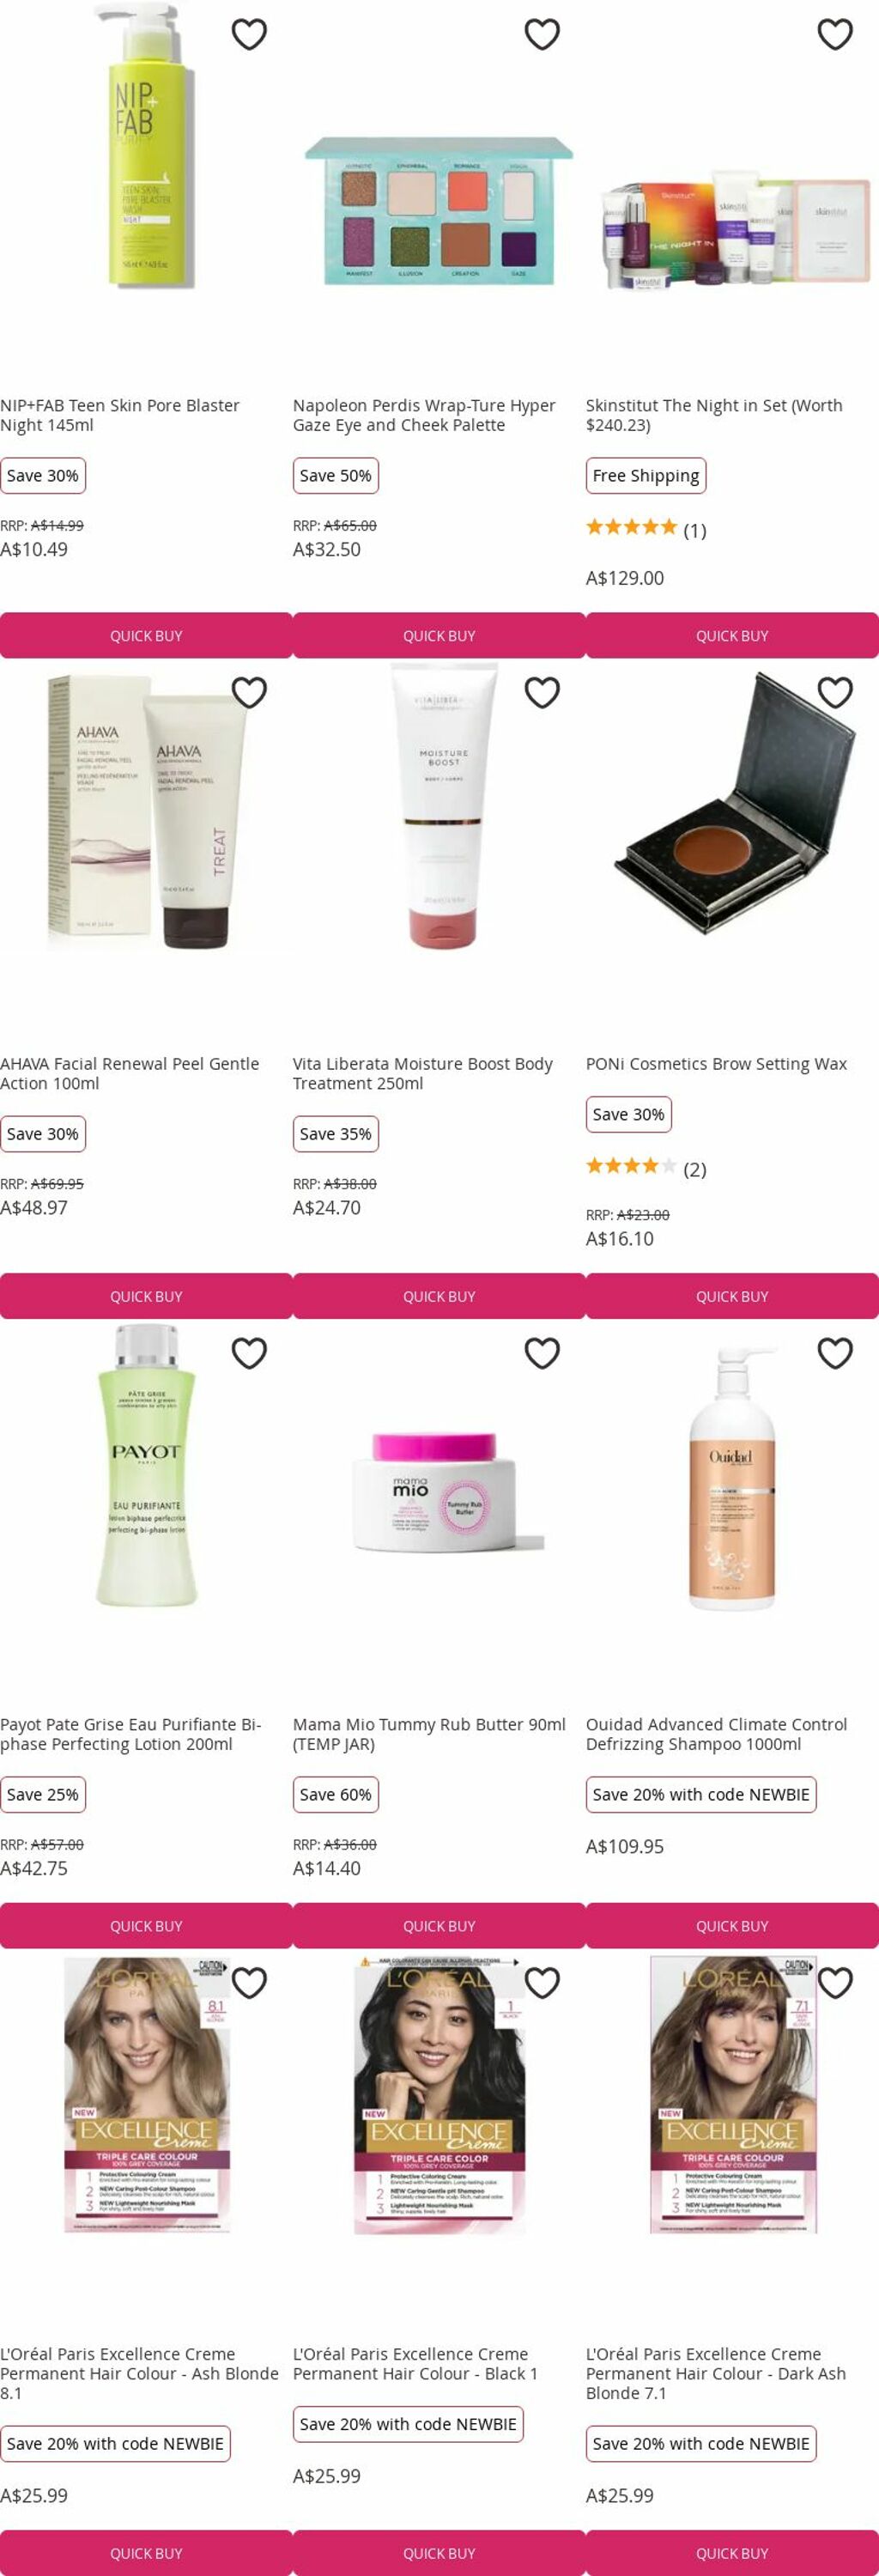Heart the Payot Pate Grise lotion
Viewport: 879px width, 2576px height.
point(249,1353)
